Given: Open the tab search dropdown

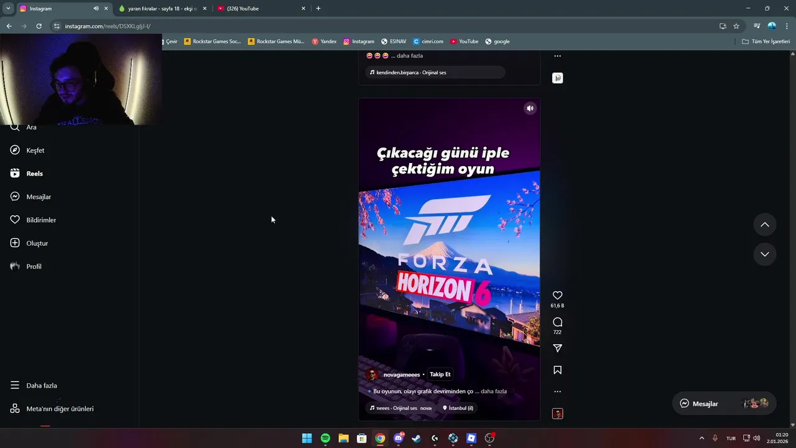Looking at the screenshot, I should [8, 9].
